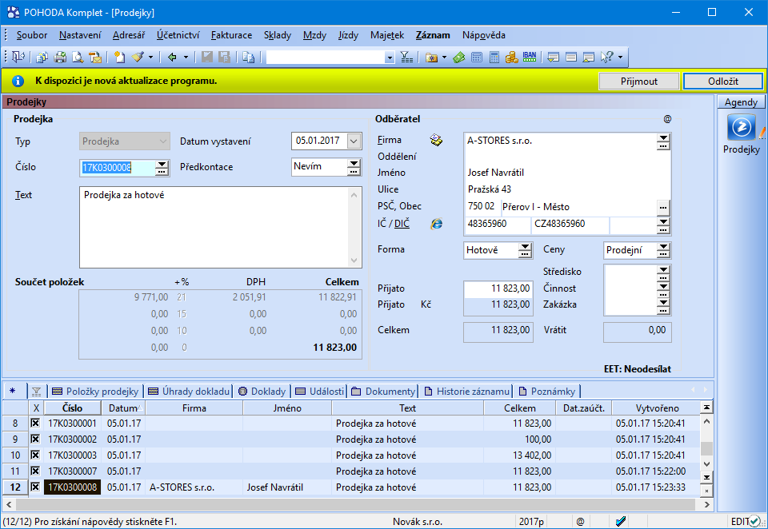Click the IBAN toolbar icon
Image resolution: width=768 pixels, height=529 pixels.
point(530,58)
